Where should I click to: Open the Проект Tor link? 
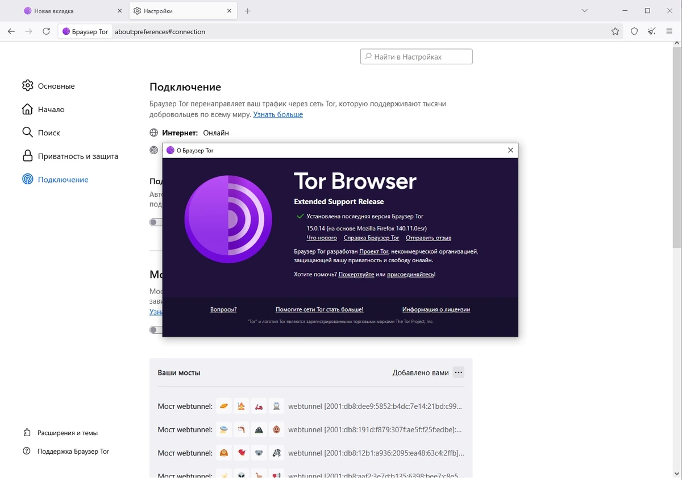point(374,251)
